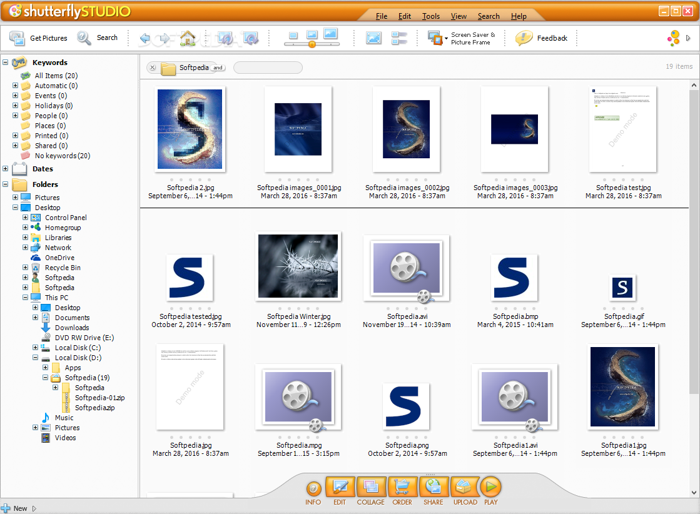
Task: Open the Search menu
Action: [489, 16]
